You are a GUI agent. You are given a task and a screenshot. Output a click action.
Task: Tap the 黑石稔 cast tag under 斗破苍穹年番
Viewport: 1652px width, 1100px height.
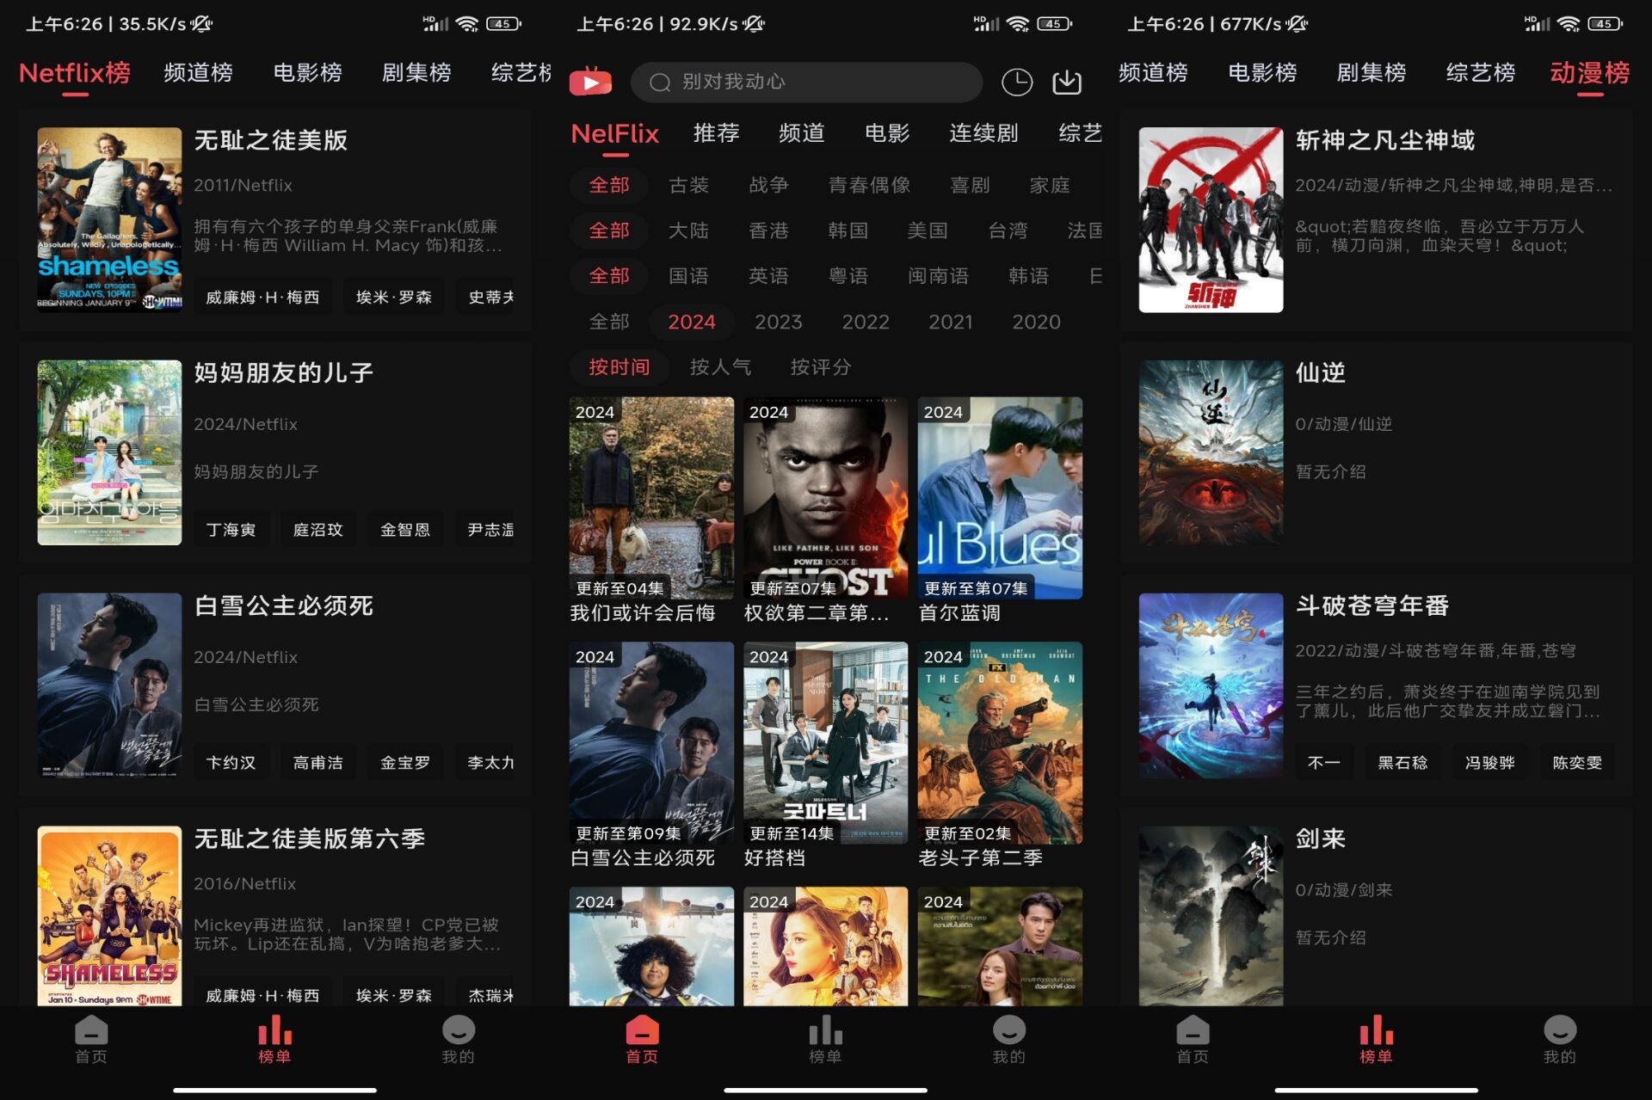1402,762
